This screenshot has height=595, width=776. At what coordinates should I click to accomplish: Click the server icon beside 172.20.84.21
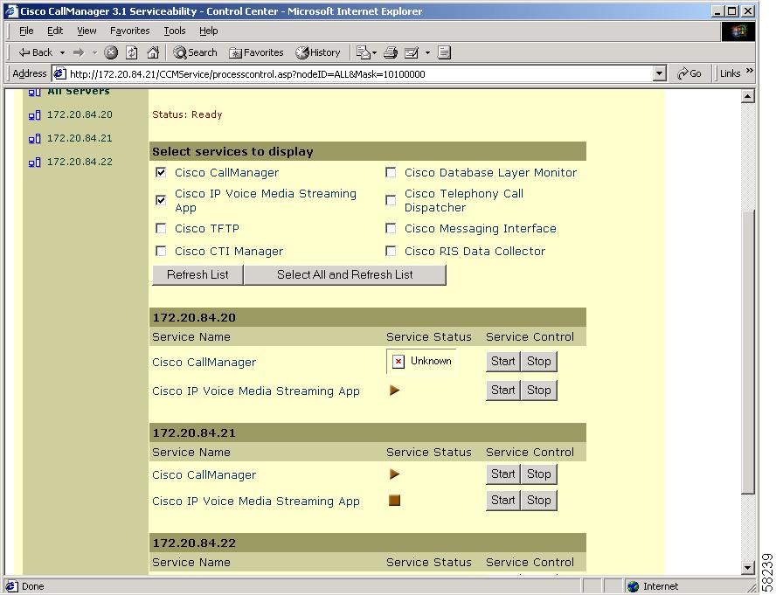(34, 139)
